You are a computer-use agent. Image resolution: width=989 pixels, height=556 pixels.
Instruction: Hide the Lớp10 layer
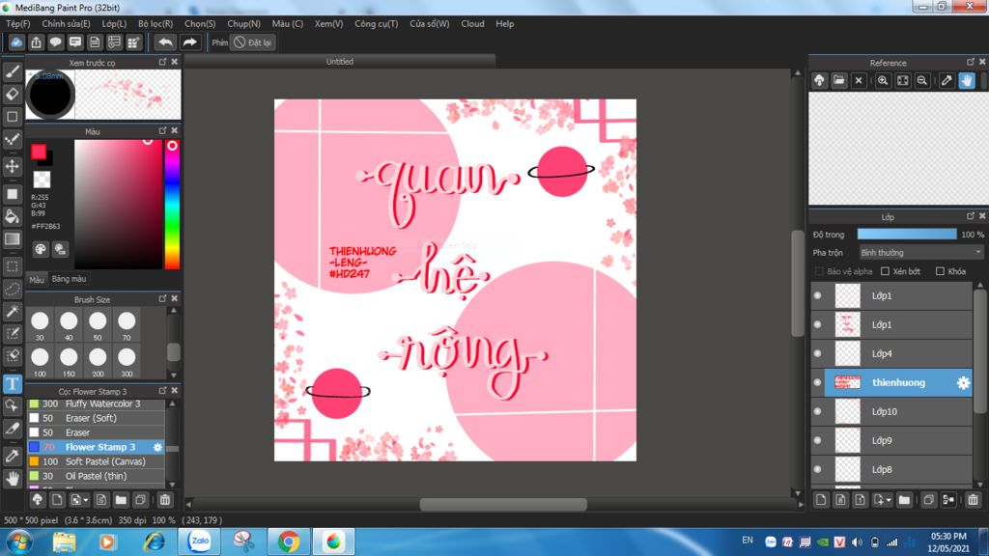pos(818,411)
